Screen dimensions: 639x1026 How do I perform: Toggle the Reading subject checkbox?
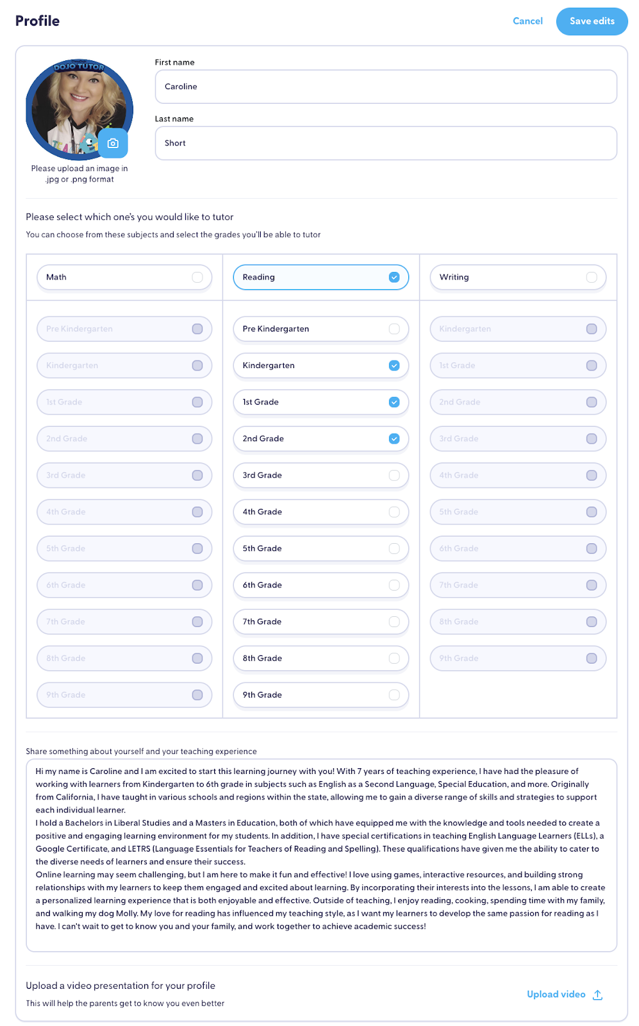pos(394,277)
